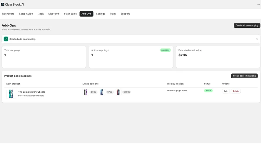This screenshot has width=261, height=146.
Task: Click the Active status badge
Action: pyautogui.click(x=208, y=91)
